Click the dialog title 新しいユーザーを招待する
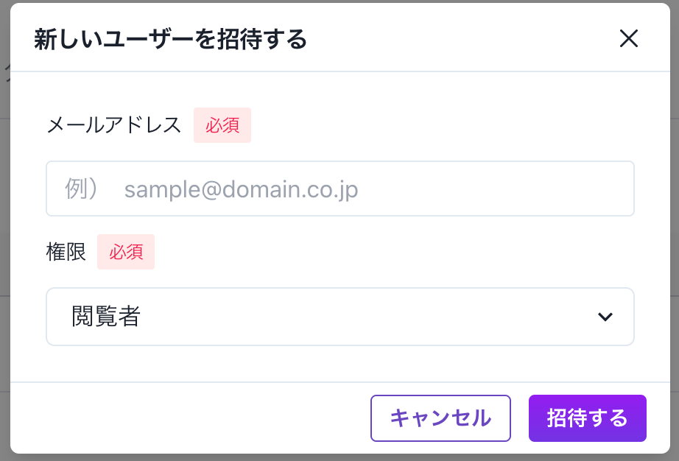 (x=171, y=39)
